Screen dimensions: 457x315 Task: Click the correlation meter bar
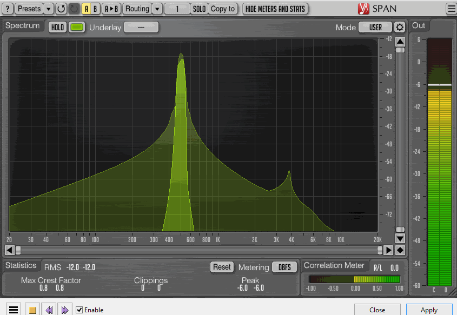coord(354,279)
